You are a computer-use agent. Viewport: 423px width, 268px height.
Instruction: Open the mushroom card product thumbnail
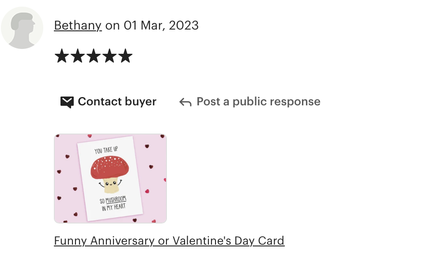click(110, 179)
